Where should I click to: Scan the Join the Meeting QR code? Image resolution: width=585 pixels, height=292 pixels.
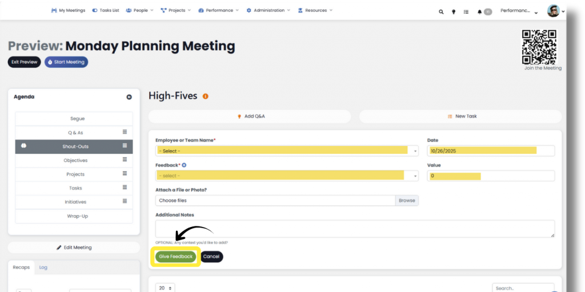coord(539,47)
